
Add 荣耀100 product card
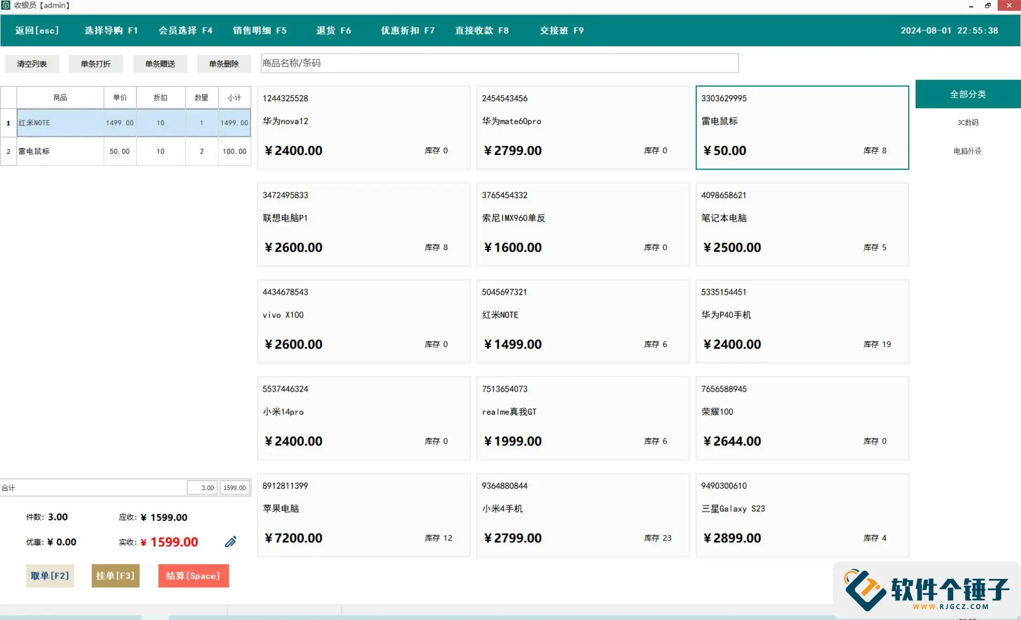[x=802, y=418]
